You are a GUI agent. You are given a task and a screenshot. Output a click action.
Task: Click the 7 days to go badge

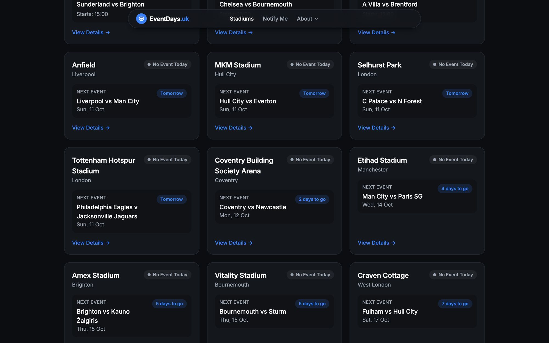click(455, 303)
